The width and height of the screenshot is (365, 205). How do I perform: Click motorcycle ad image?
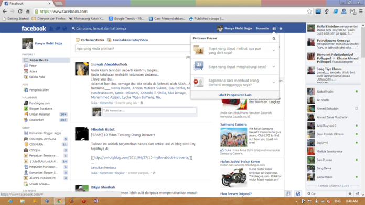click(x=233, y=177)
